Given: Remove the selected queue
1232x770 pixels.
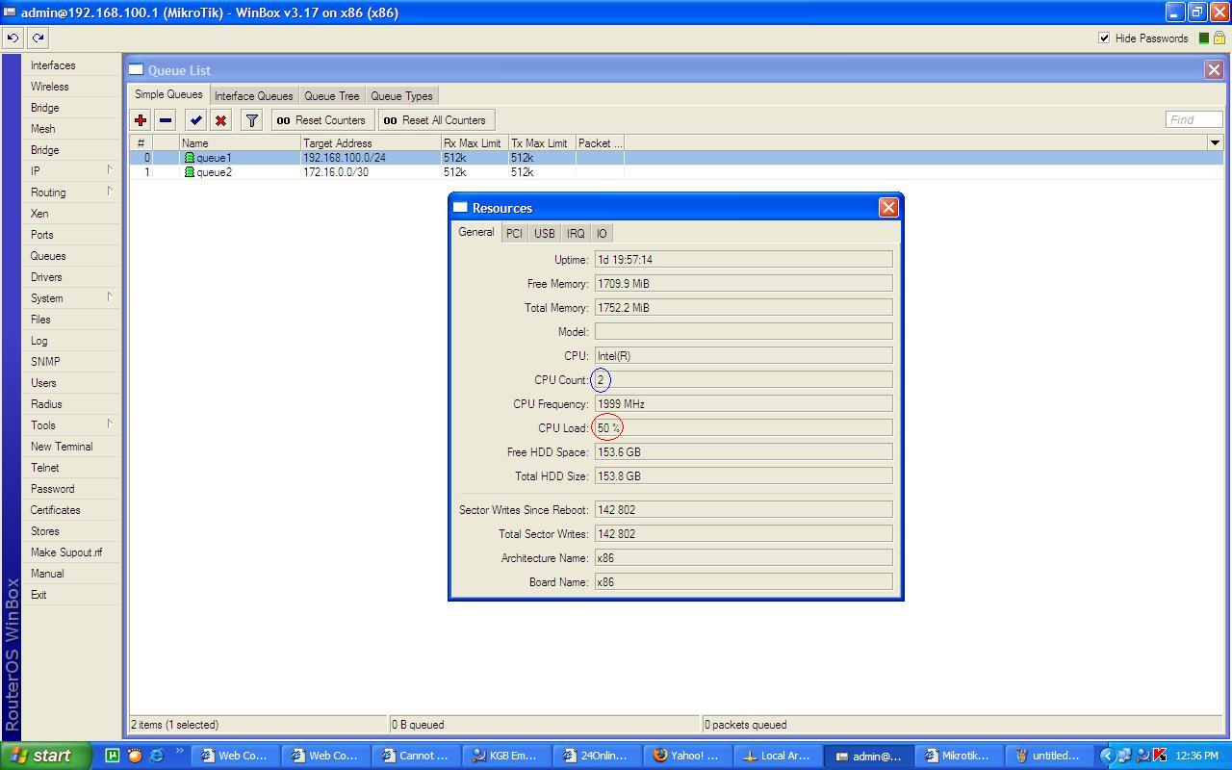Looking at the screenshot, I should tap(164, 119).
